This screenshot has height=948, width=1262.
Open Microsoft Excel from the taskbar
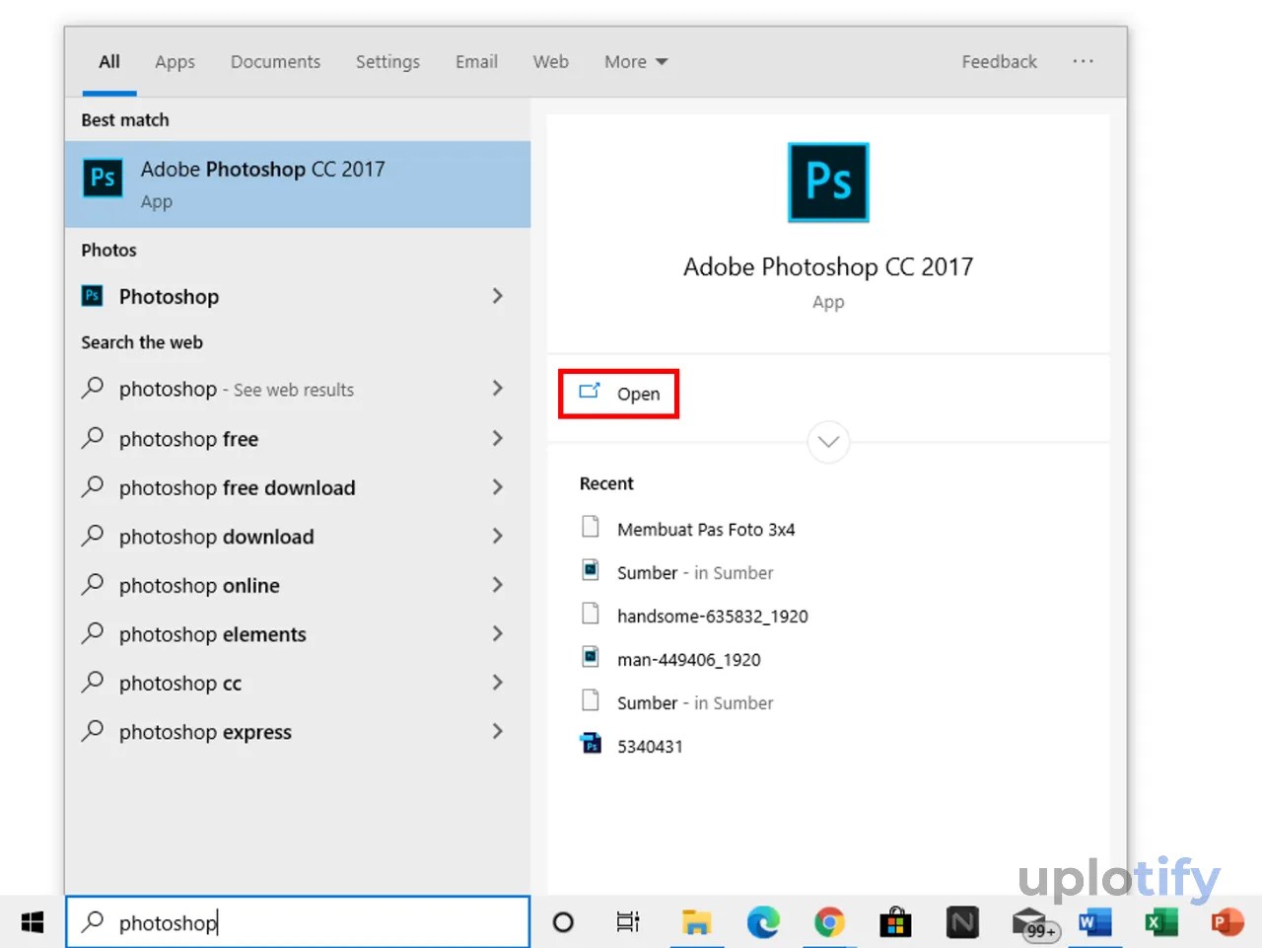click(1161, 922)
